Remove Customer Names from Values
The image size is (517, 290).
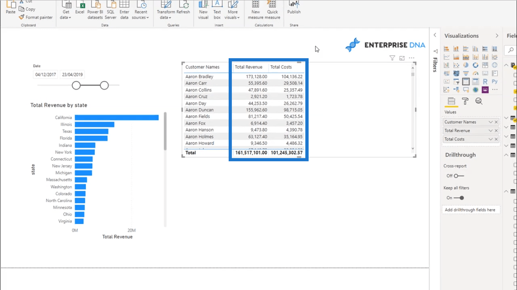[x=496, y=122]
